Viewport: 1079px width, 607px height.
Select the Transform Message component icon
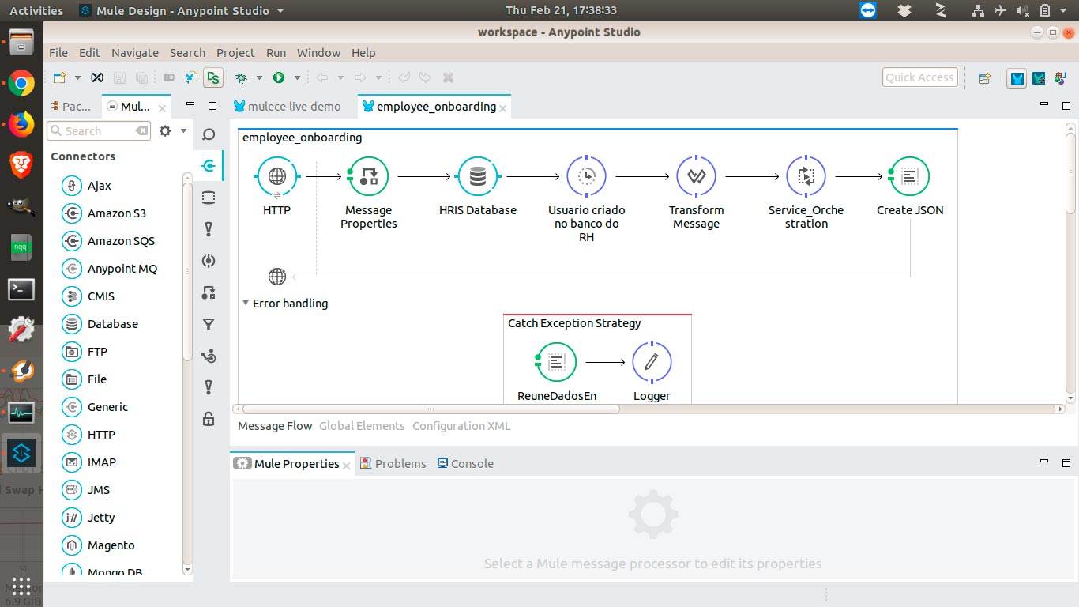(x=696, y=176)
